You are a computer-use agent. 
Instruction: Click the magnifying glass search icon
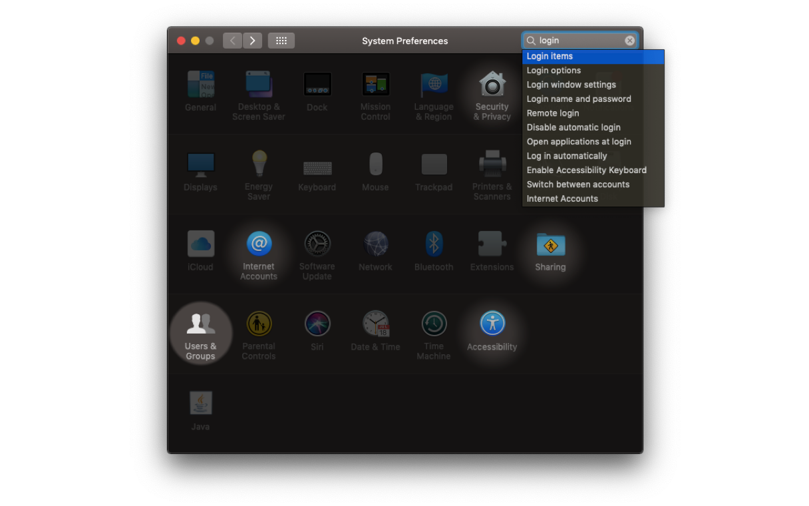(x=531, y=41)
